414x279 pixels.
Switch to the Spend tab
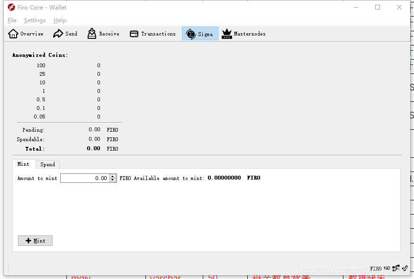[x=47, y=164]
